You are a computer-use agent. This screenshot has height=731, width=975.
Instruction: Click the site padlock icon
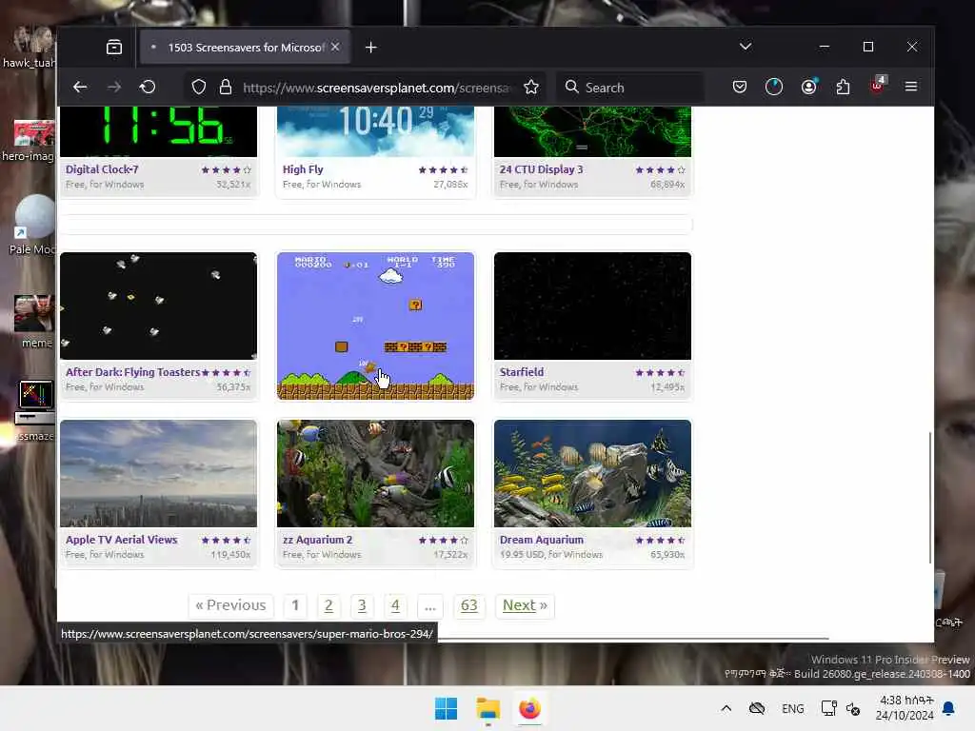[x=226, y=87]
